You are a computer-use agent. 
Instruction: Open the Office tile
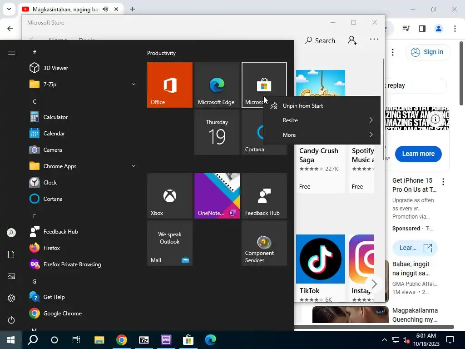point(170,85)
